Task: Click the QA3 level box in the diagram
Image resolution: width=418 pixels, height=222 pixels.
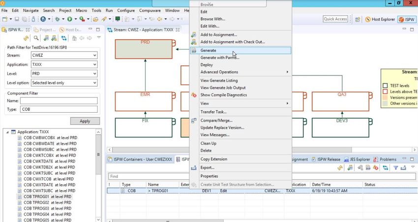Action: point(340,101)
